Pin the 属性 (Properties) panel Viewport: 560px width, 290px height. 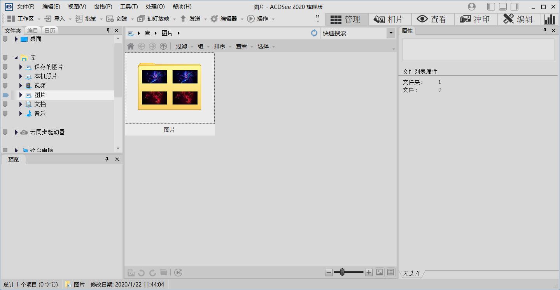546,31
